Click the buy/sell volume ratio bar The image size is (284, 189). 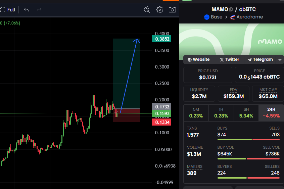click(x=248, y=159)
